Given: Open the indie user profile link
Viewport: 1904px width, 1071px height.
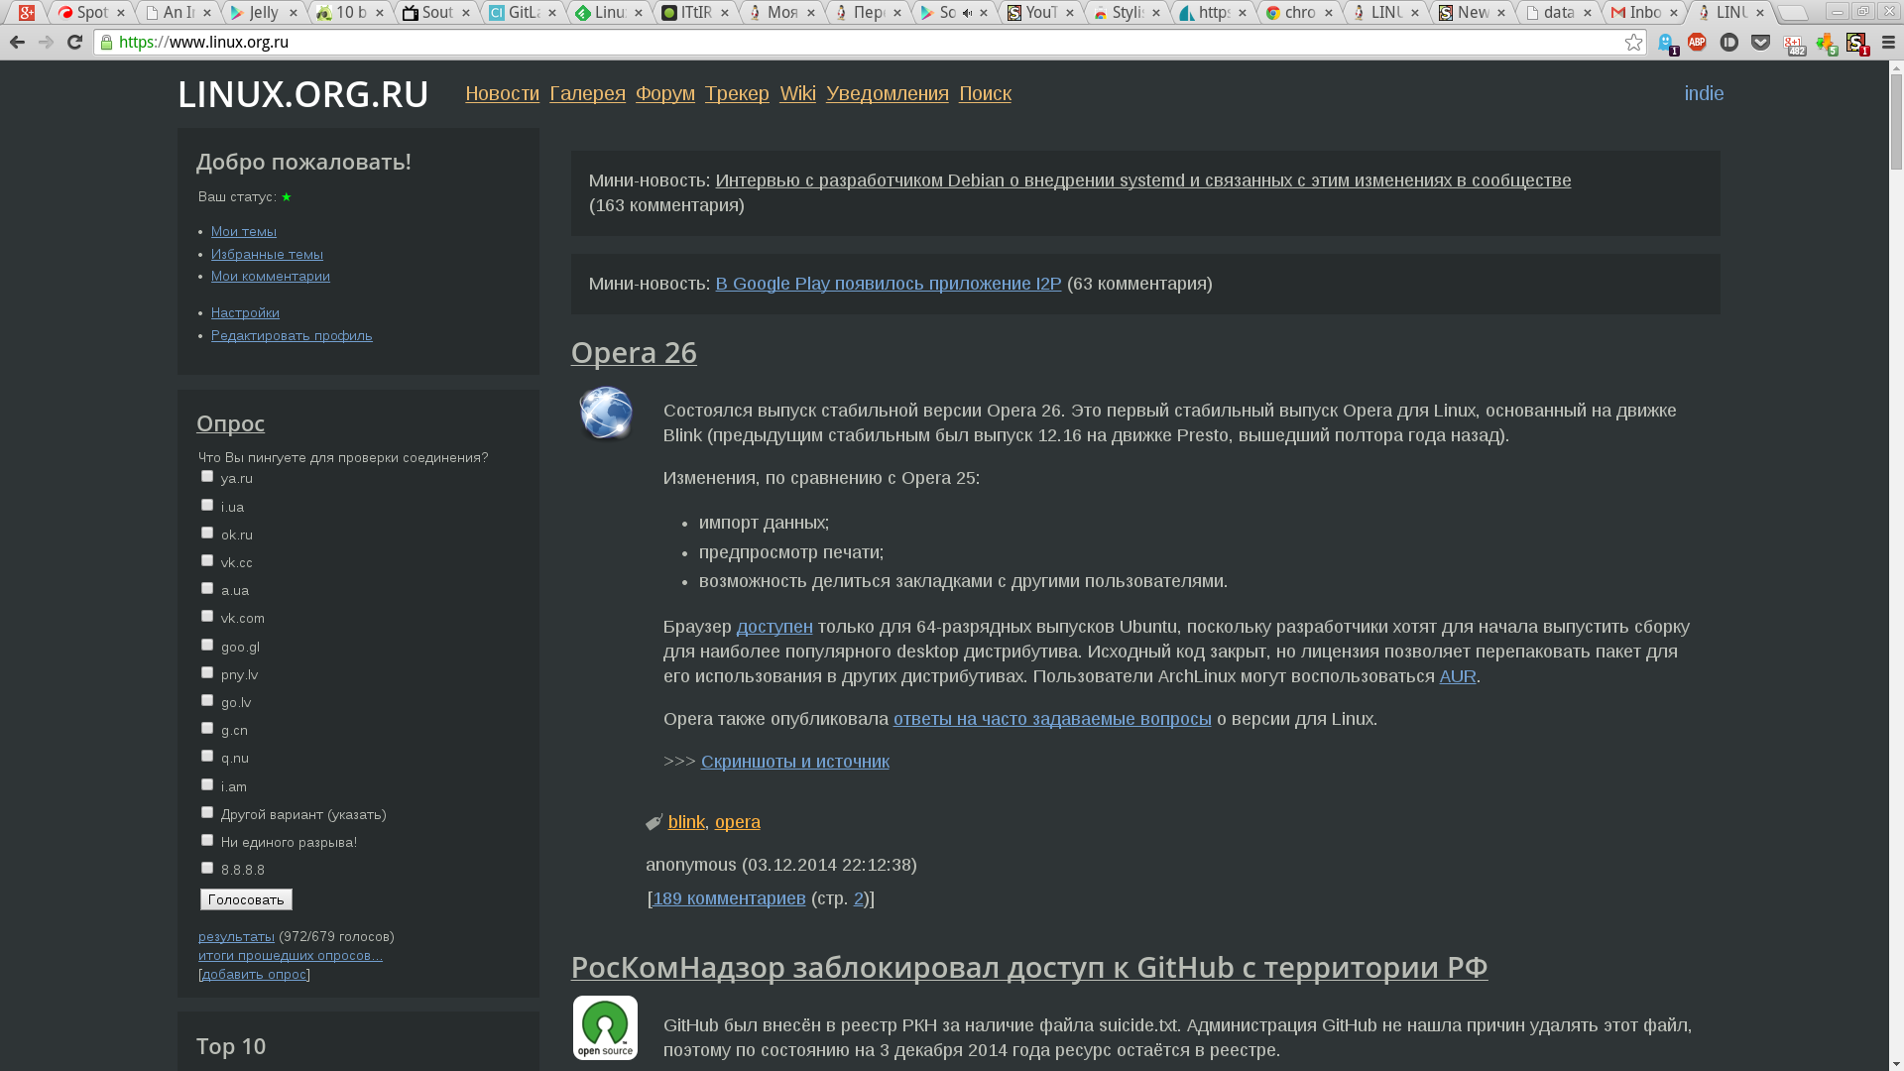Looking at the screenshot, I should click(1704, 93).
